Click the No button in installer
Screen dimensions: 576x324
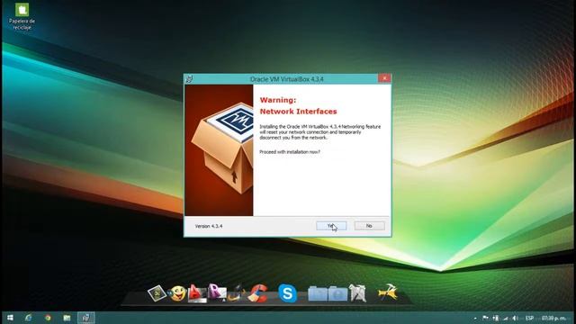(x=369, y=226)
